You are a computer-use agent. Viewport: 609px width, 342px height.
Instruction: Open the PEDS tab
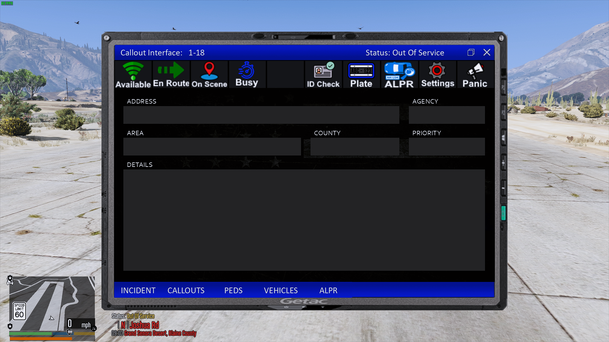[233, 290]
